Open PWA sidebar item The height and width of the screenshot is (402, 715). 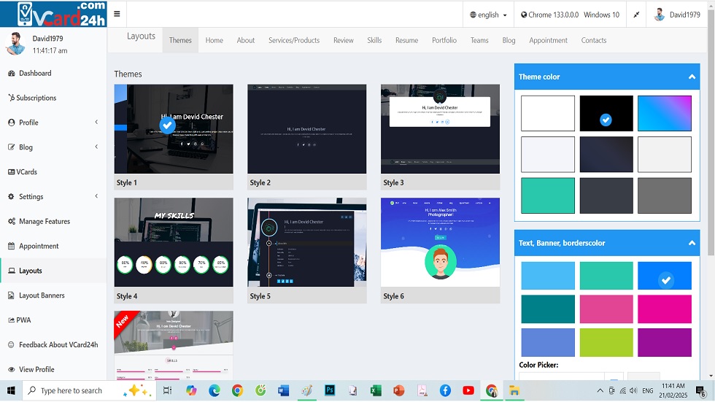pyautogui.click(x=24, y=320)
